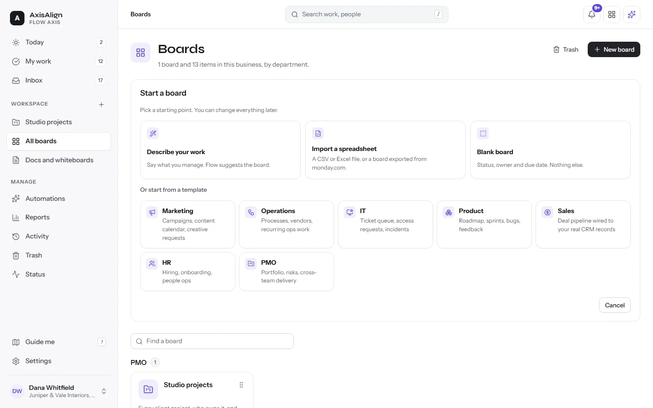Cancel the Start a board panel
Screen dimensions: 653x408
615,305
